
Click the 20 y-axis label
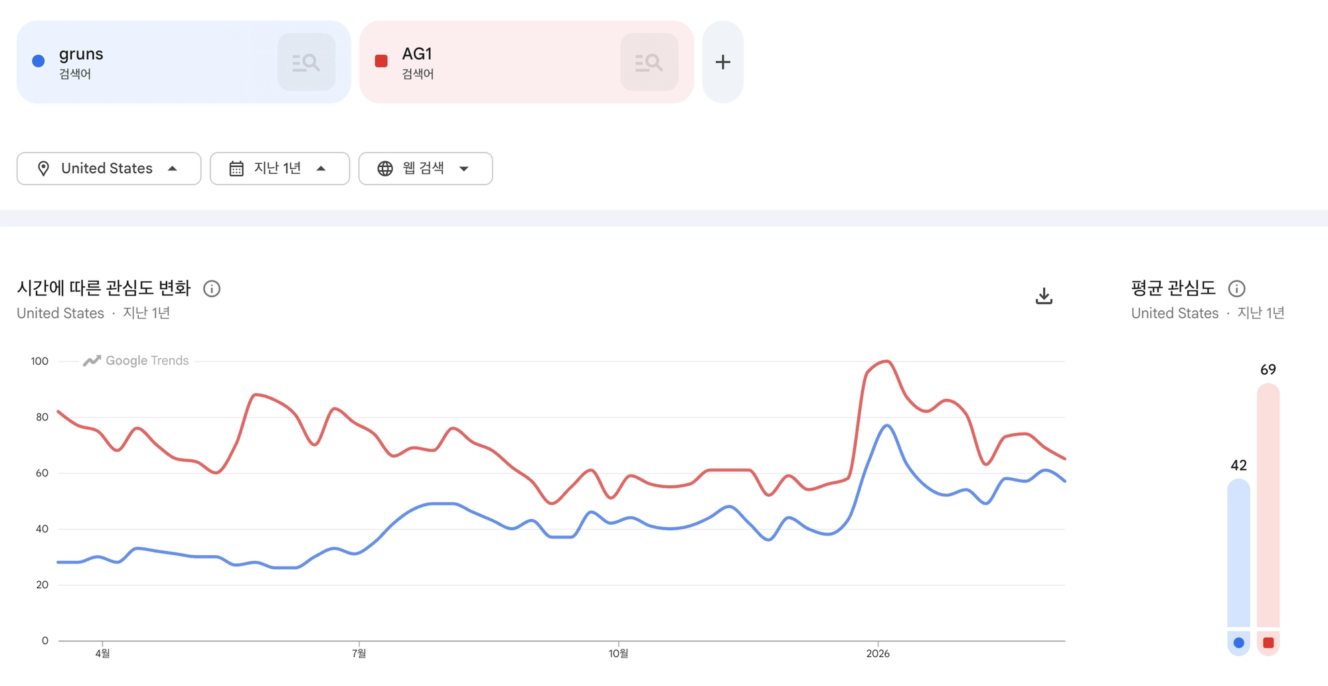(42, 584)
